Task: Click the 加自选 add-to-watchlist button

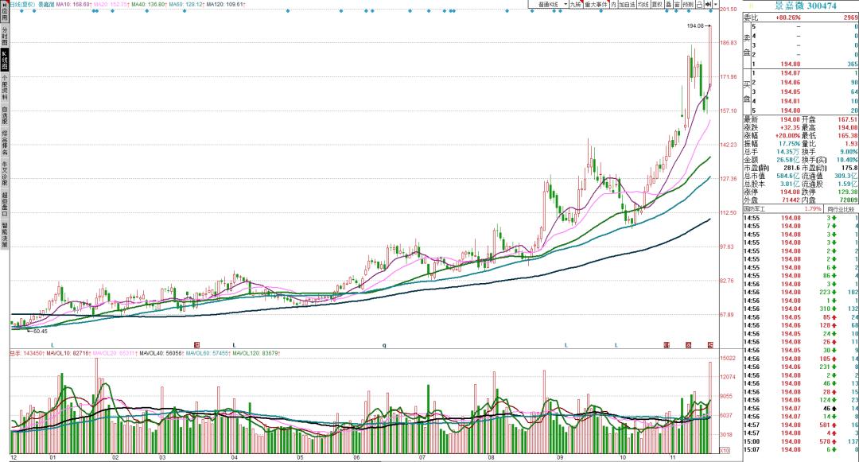Action: 626,4
